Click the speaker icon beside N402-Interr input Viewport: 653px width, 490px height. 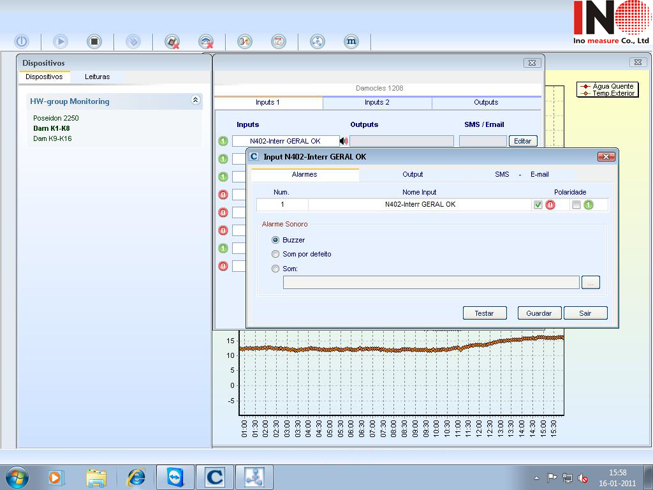(x=344, y=141)
